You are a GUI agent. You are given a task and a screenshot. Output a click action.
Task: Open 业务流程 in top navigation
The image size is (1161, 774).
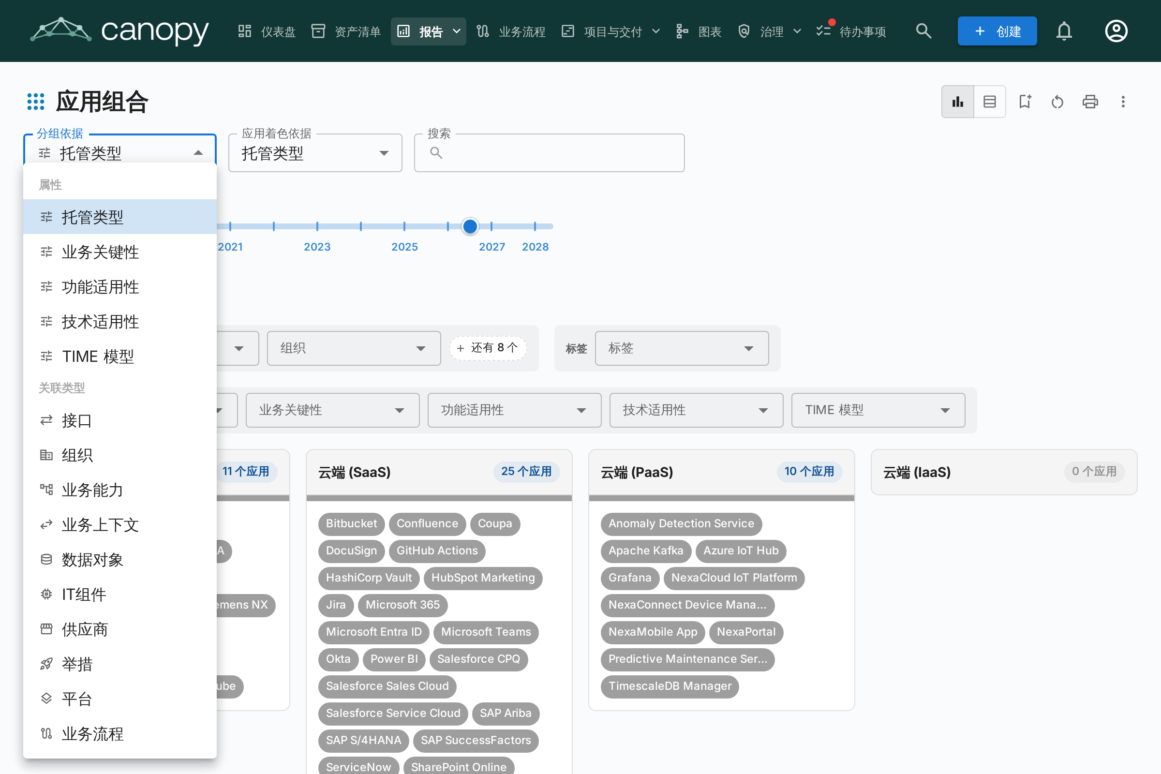pos(511,31)
